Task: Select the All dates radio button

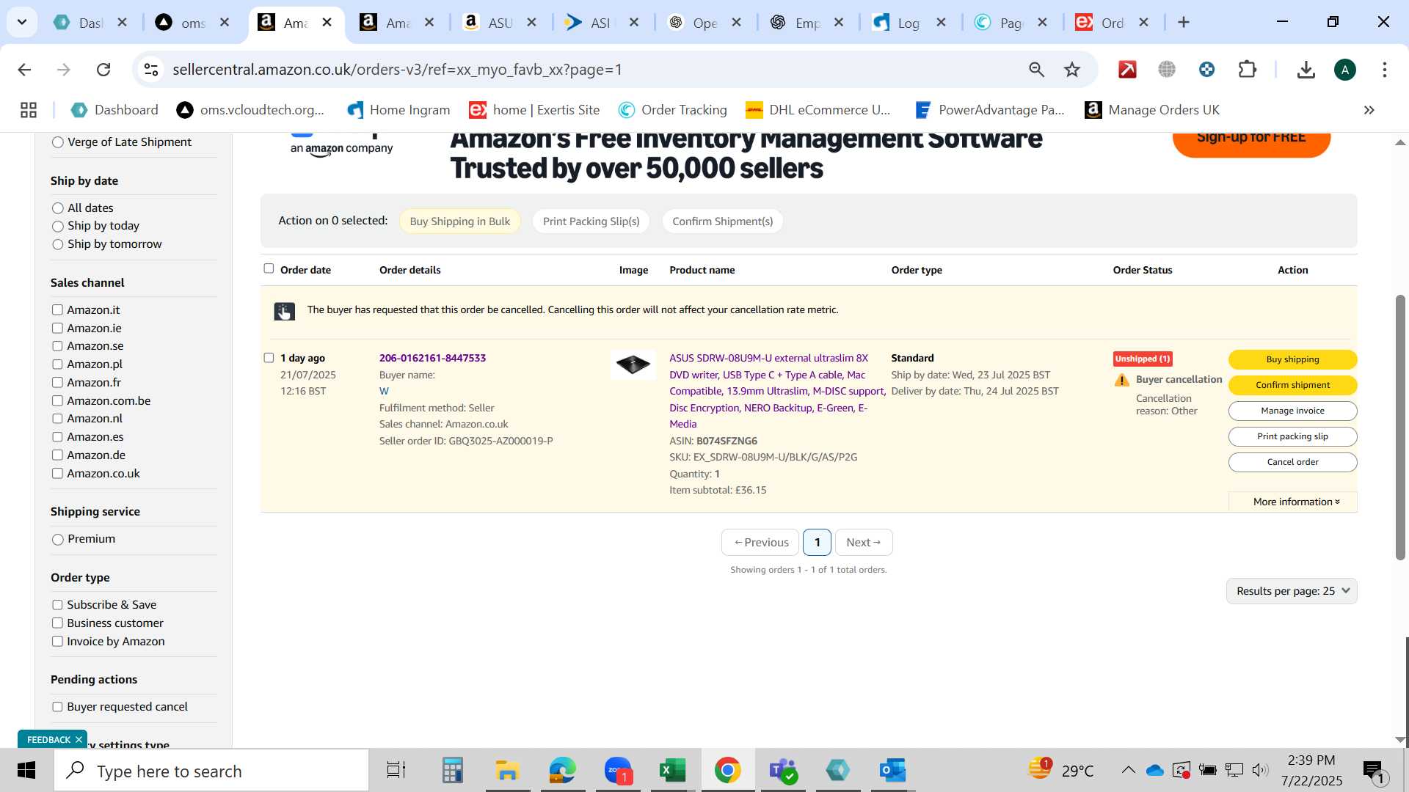Action: (x=58, y=208)
